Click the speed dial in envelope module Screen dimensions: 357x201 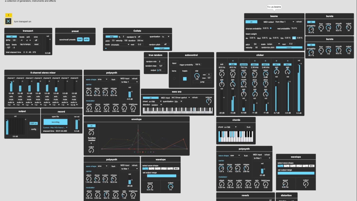point(91,133)
